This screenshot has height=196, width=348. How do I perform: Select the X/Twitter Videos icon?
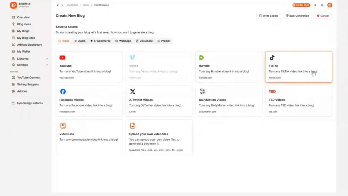coord(132,91)
